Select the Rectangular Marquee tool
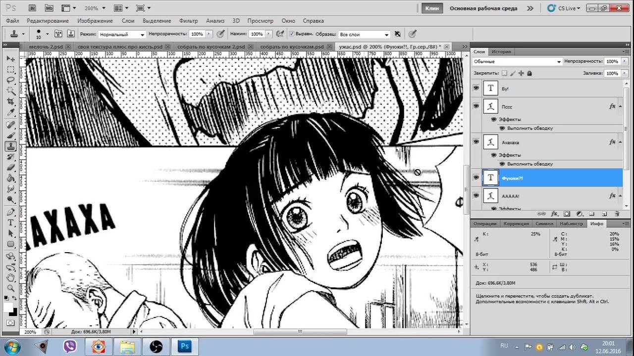Image resolution: width=634 pixels, height=356 pixels. [10, 70]
